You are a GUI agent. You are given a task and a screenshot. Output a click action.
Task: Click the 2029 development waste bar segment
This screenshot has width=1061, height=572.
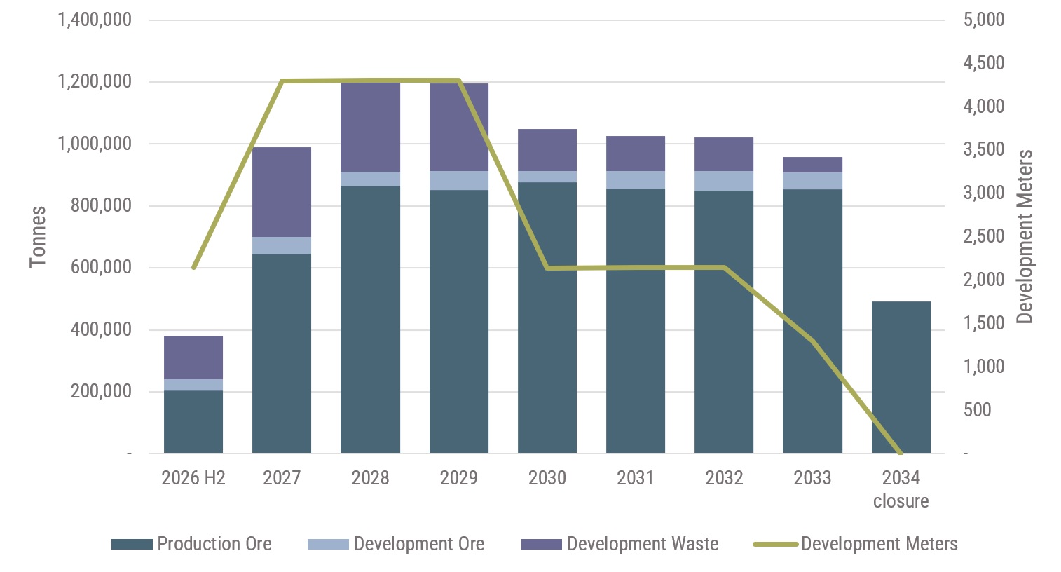459,128
